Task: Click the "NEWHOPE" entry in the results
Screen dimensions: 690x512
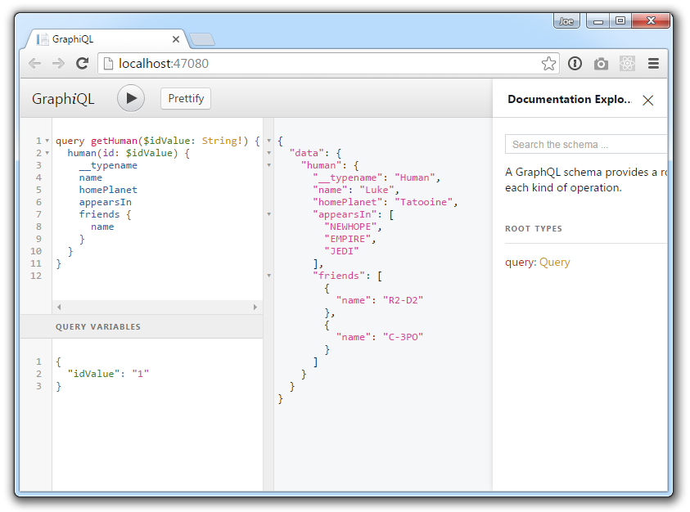Action: (350, 227)
